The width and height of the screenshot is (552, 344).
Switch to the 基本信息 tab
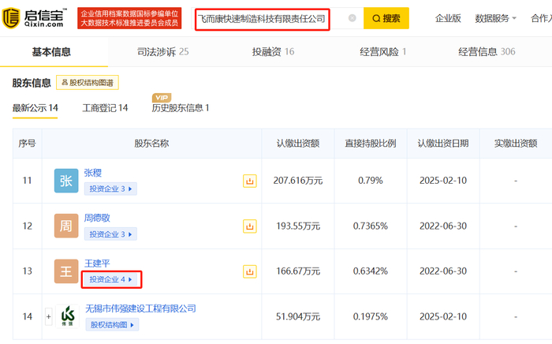[51, 52]
